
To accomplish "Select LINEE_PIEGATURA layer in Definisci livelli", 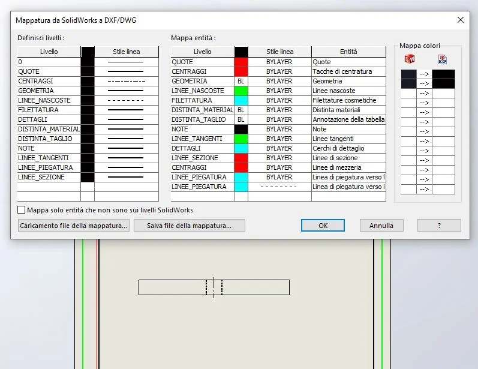I will tap(49, 167).
